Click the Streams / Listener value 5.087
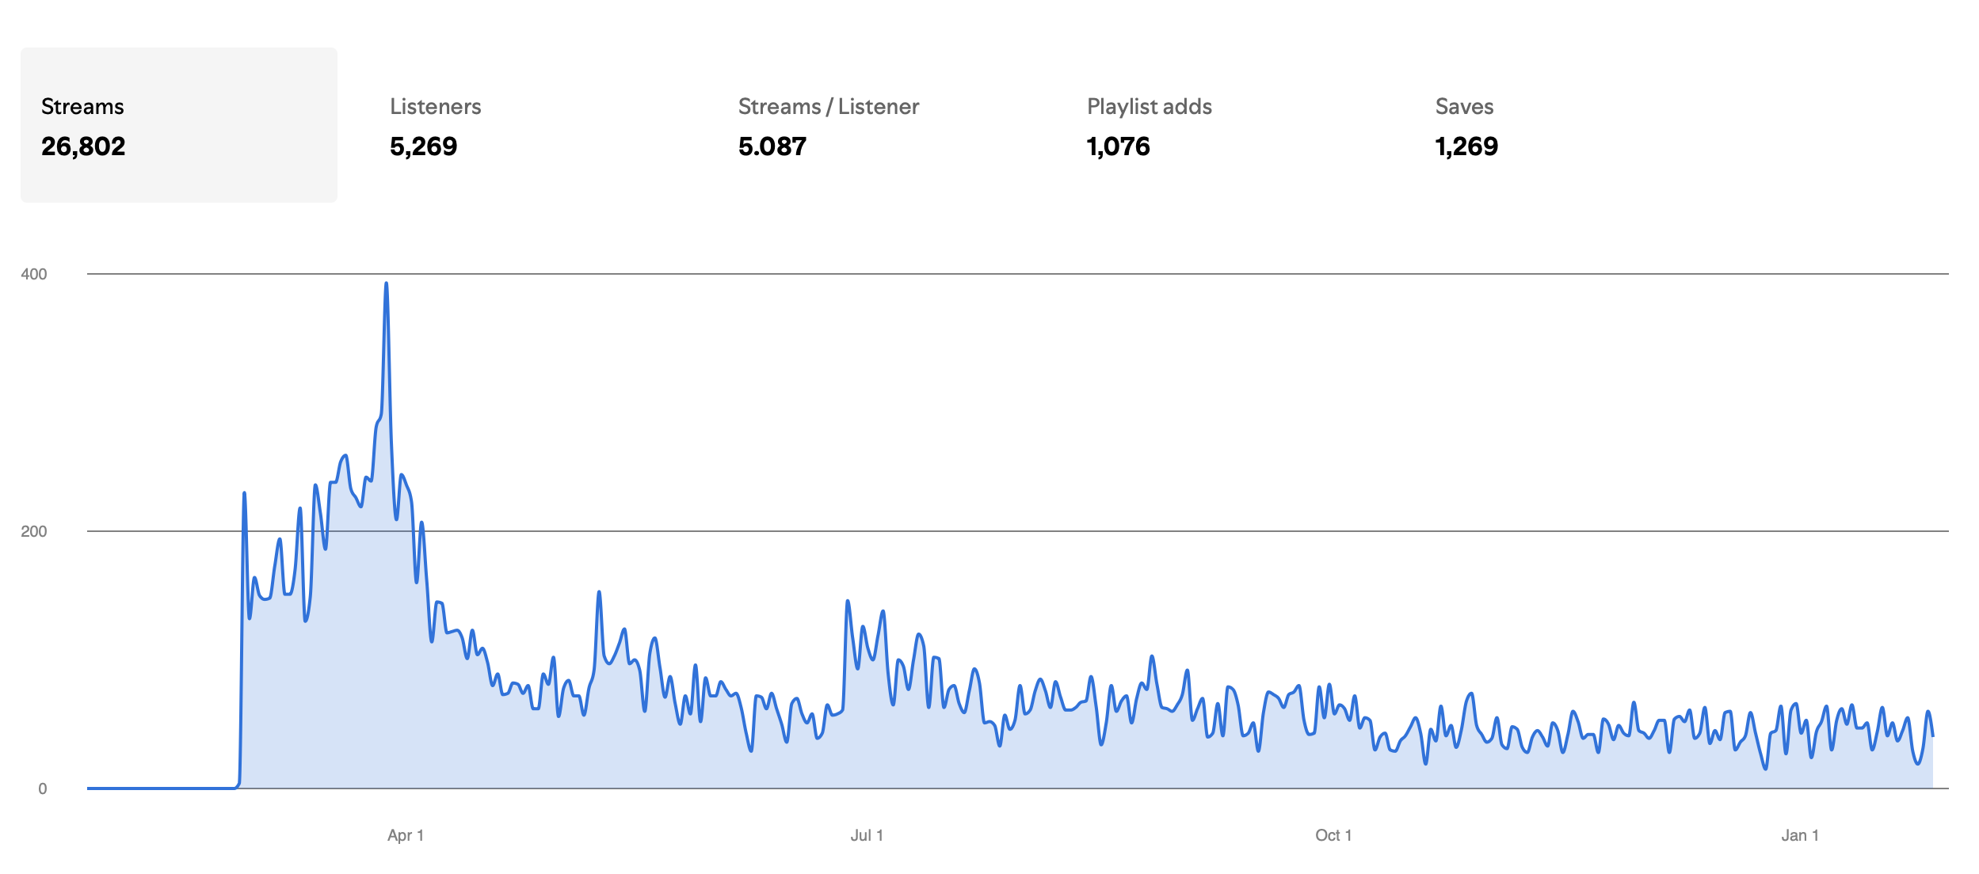The image size is (1979, 874). pyautogui.click(x=772, y=147)
